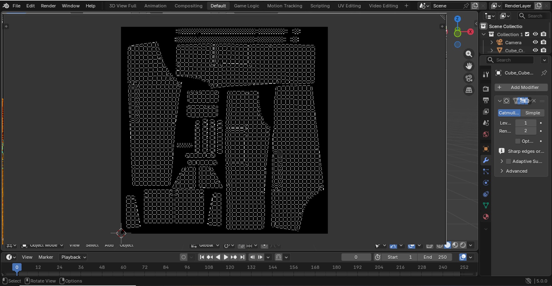Open the Object properties tab
This screenshot has width=552, height=286.
[486, 149]
